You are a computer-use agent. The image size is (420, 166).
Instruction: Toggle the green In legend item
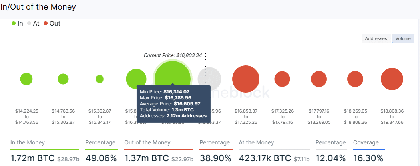click(x=17, y=24)
